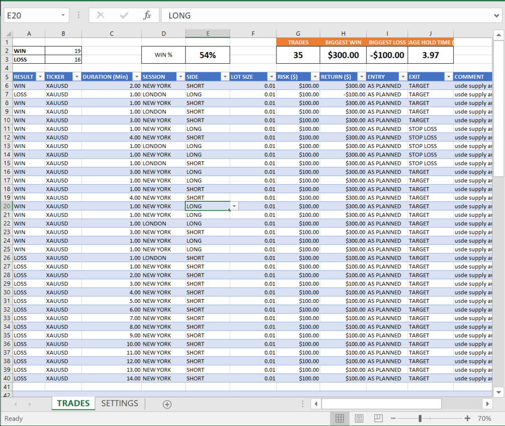This screenshot has height=426, width=505.
Task: Select Normal view icon in status bar
Action: [x=340, y=418]
